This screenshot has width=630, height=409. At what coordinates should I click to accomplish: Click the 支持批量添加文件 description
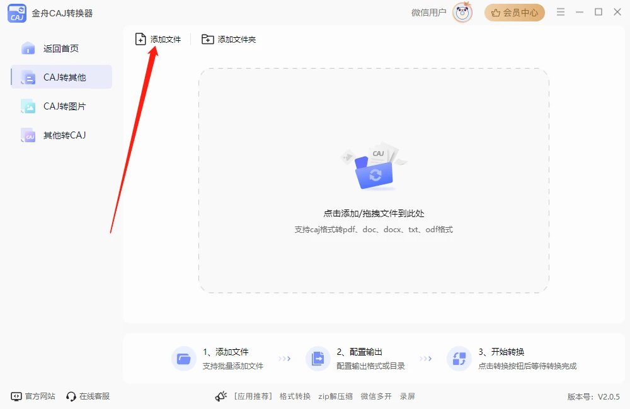233,366
